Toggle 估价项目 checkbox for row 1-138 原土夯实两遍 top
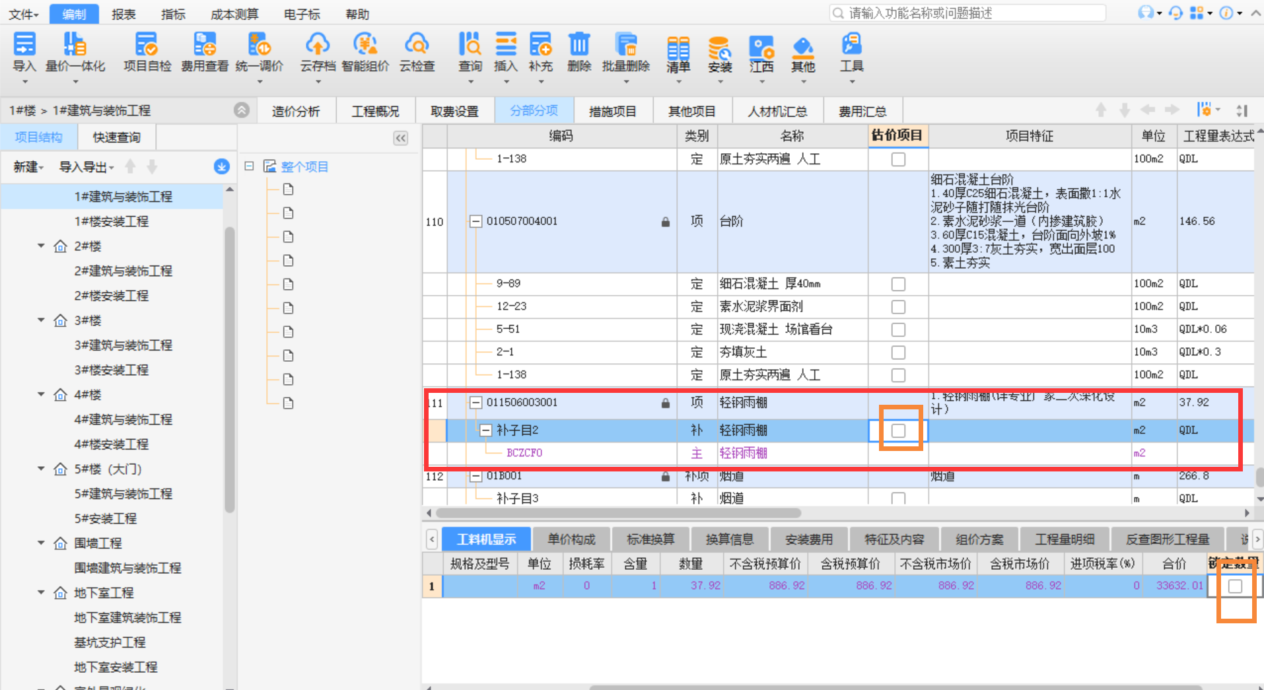 [898, 159]
